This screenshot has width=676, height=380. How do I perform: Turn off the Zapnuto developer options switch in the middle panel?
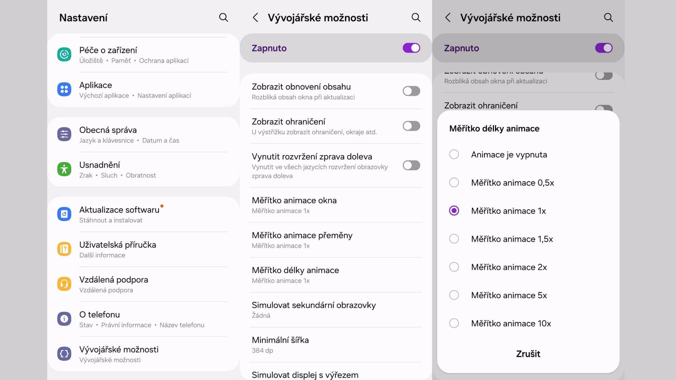click(x=411, y=48)
